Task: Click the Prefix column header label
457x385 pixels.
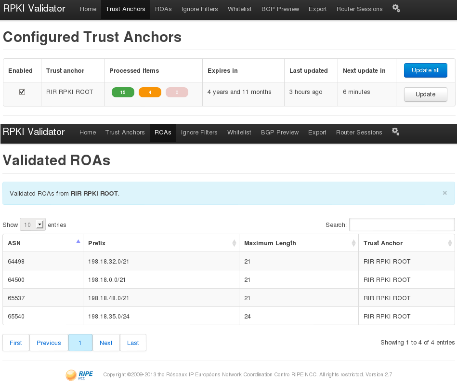Action: point(97,243)
